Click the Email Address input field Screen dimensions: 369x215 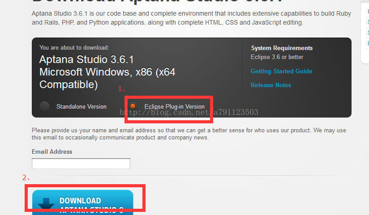point(81,164)
